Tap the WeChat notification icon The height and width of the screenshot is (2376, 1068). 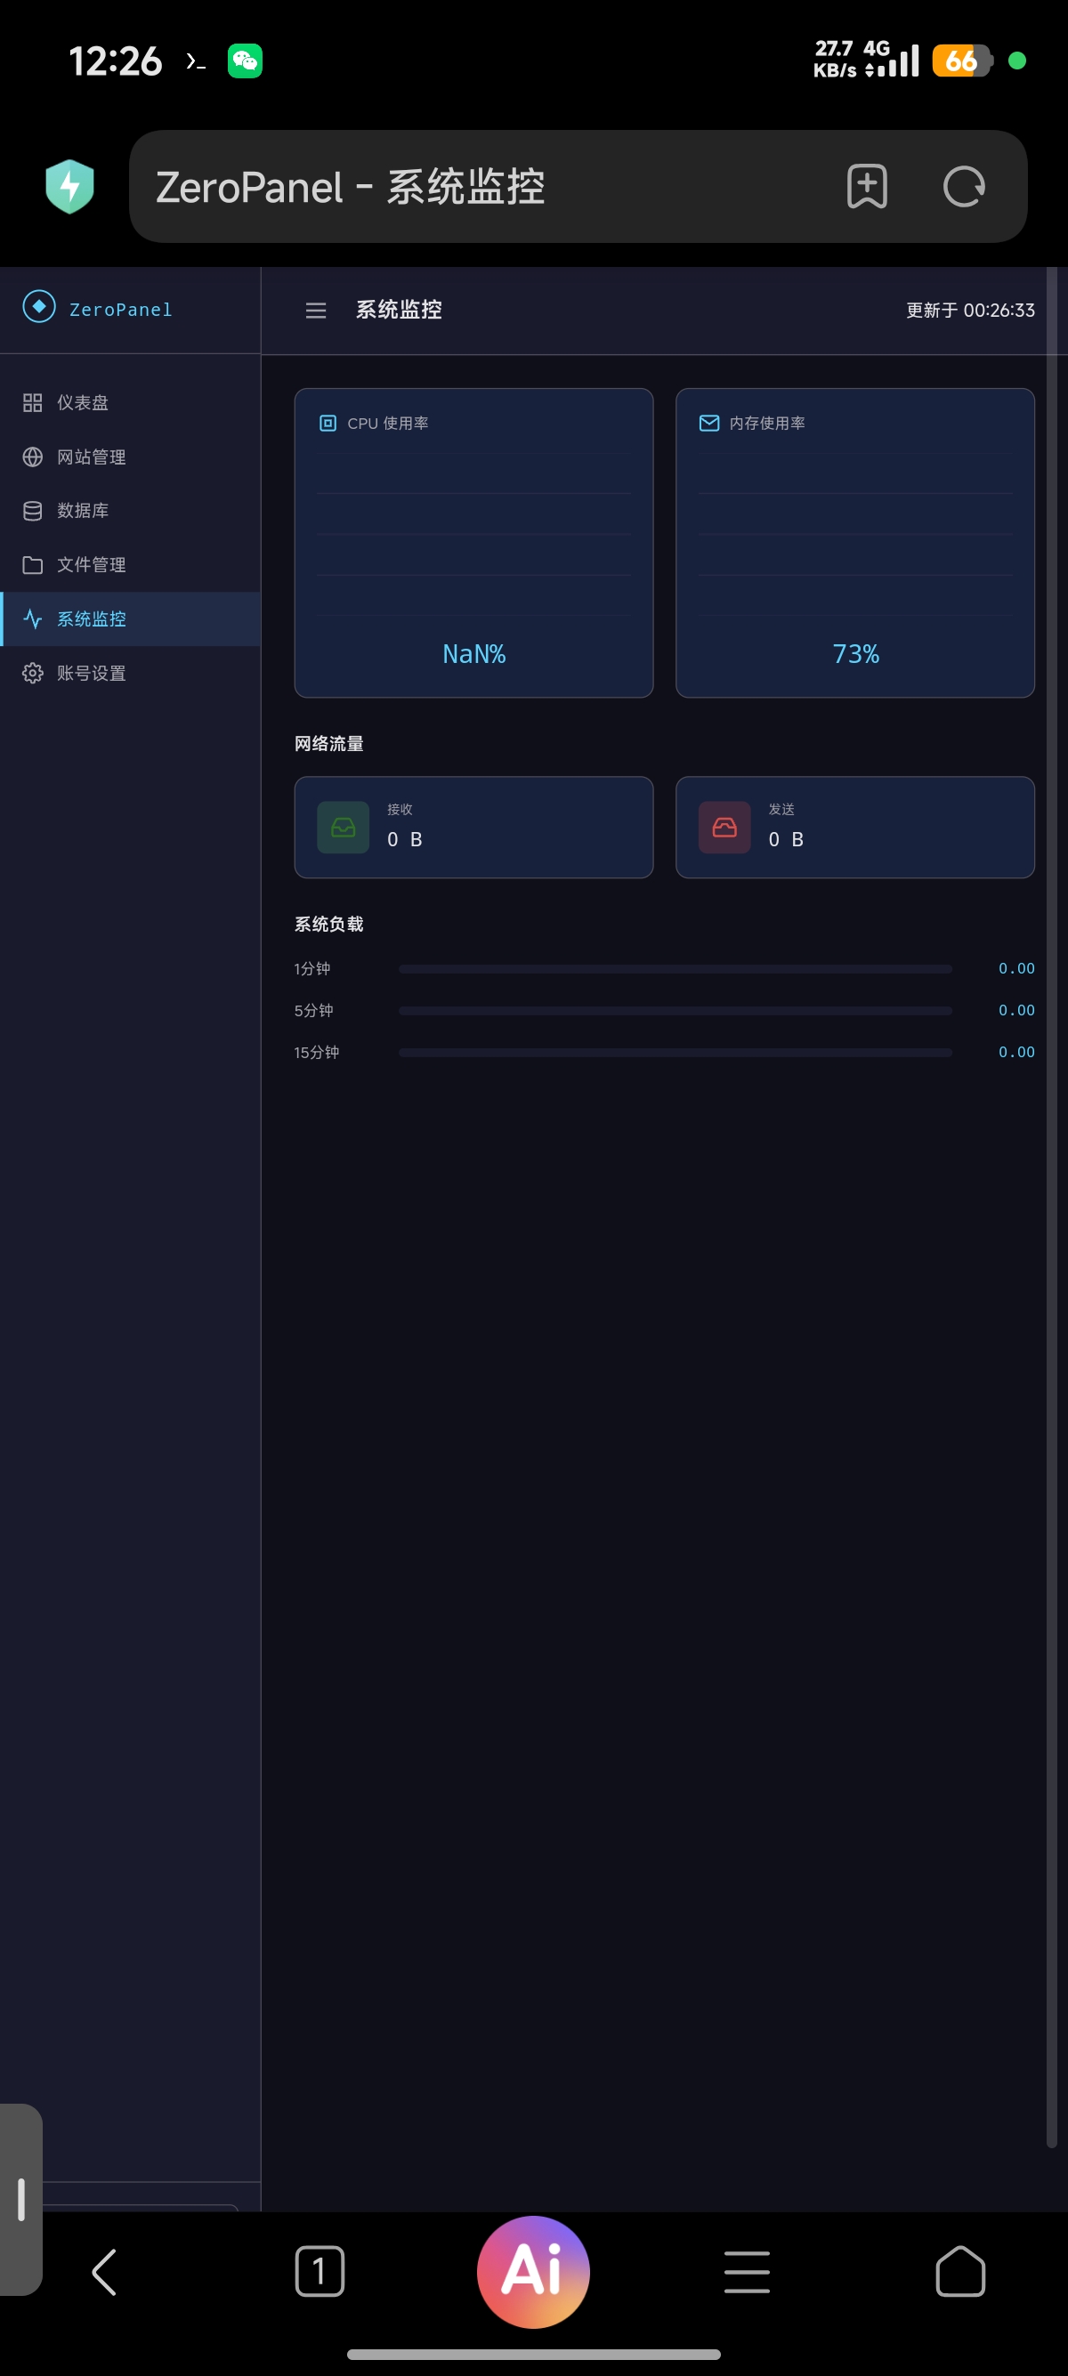pyautogui.click(x=246, y=61)
